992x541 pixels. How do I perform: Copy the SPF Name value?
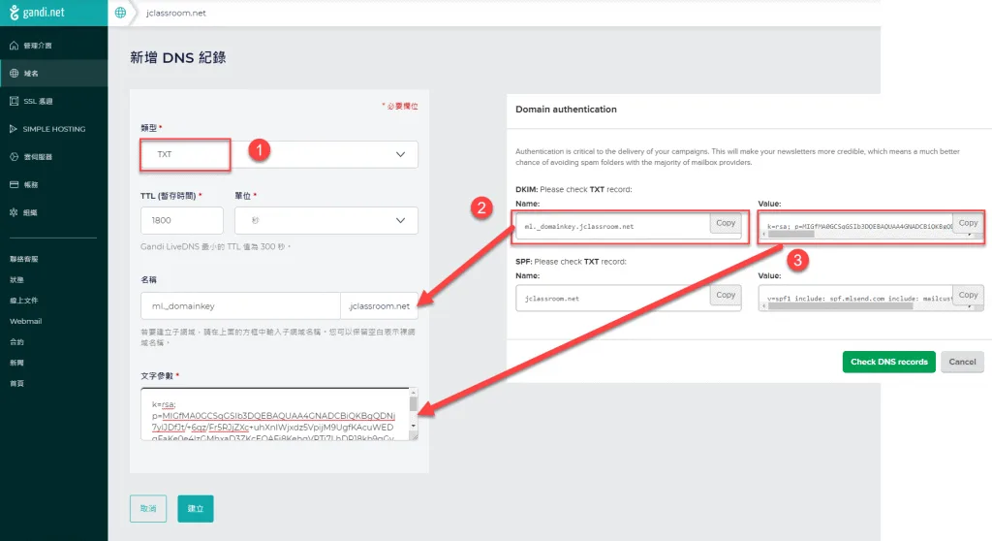click(x=726, y=295)
